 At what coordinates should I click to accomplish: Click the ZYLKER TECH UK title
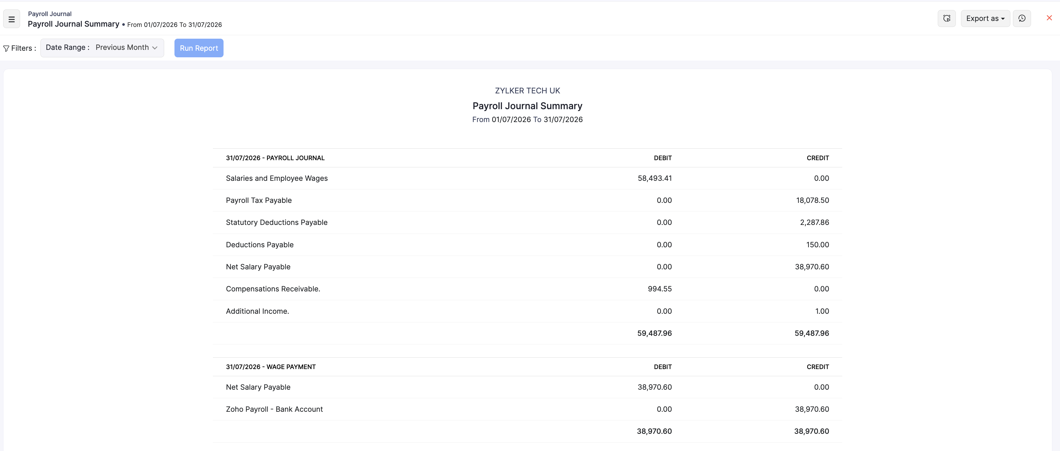527,91
